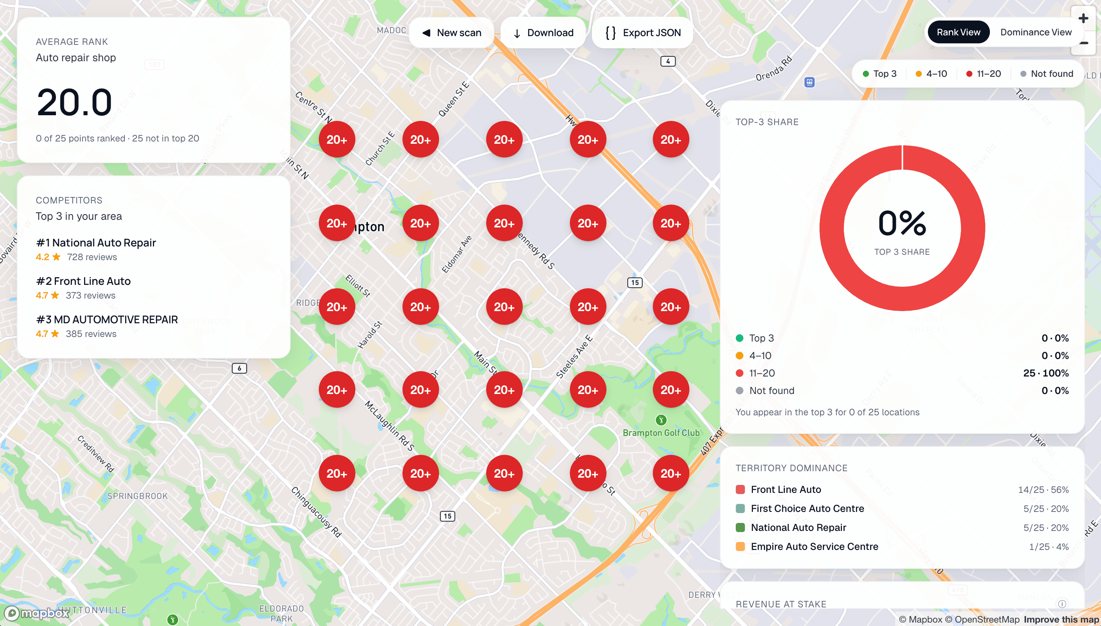Viewport: 1101px width, 626px height.
Task: Toggle the Not found legend chip above the map
Action: click(1046, 73)
